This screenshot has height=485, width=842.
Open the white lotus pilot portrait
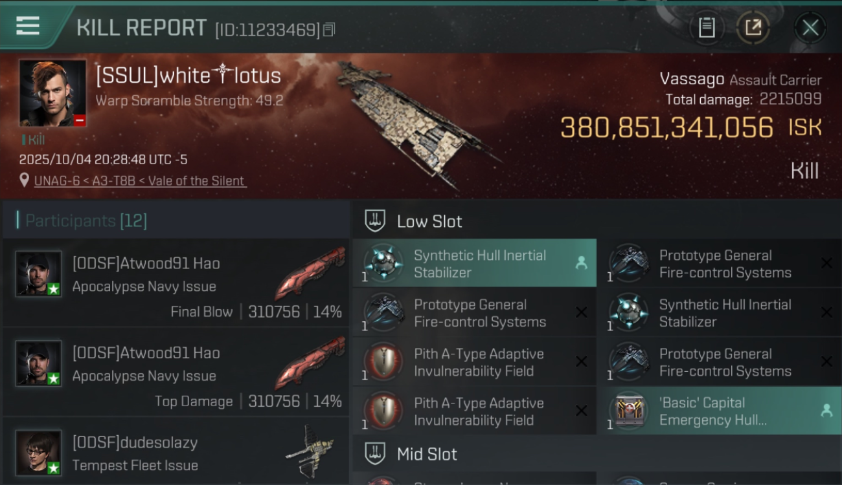(52, 93)
